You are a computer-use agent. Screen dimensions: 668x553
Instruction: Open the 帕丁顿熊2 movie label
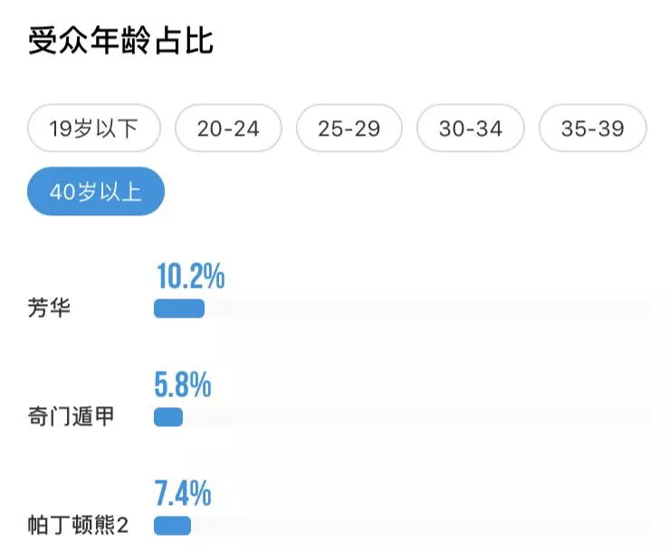point(78,525)
